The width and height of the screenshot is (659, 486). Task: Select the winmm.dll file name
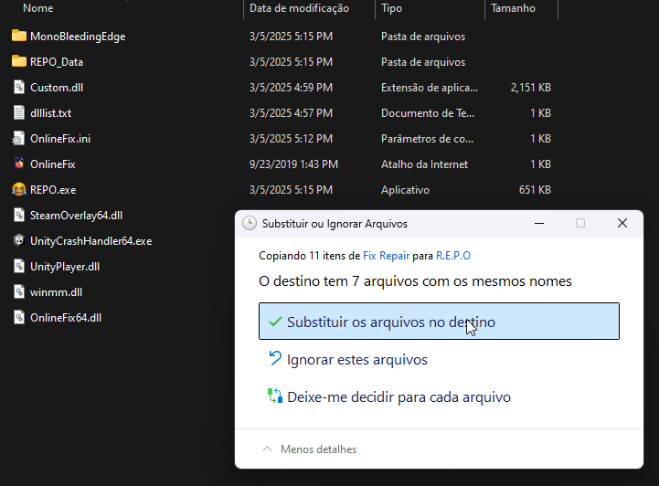click(56, 292)
